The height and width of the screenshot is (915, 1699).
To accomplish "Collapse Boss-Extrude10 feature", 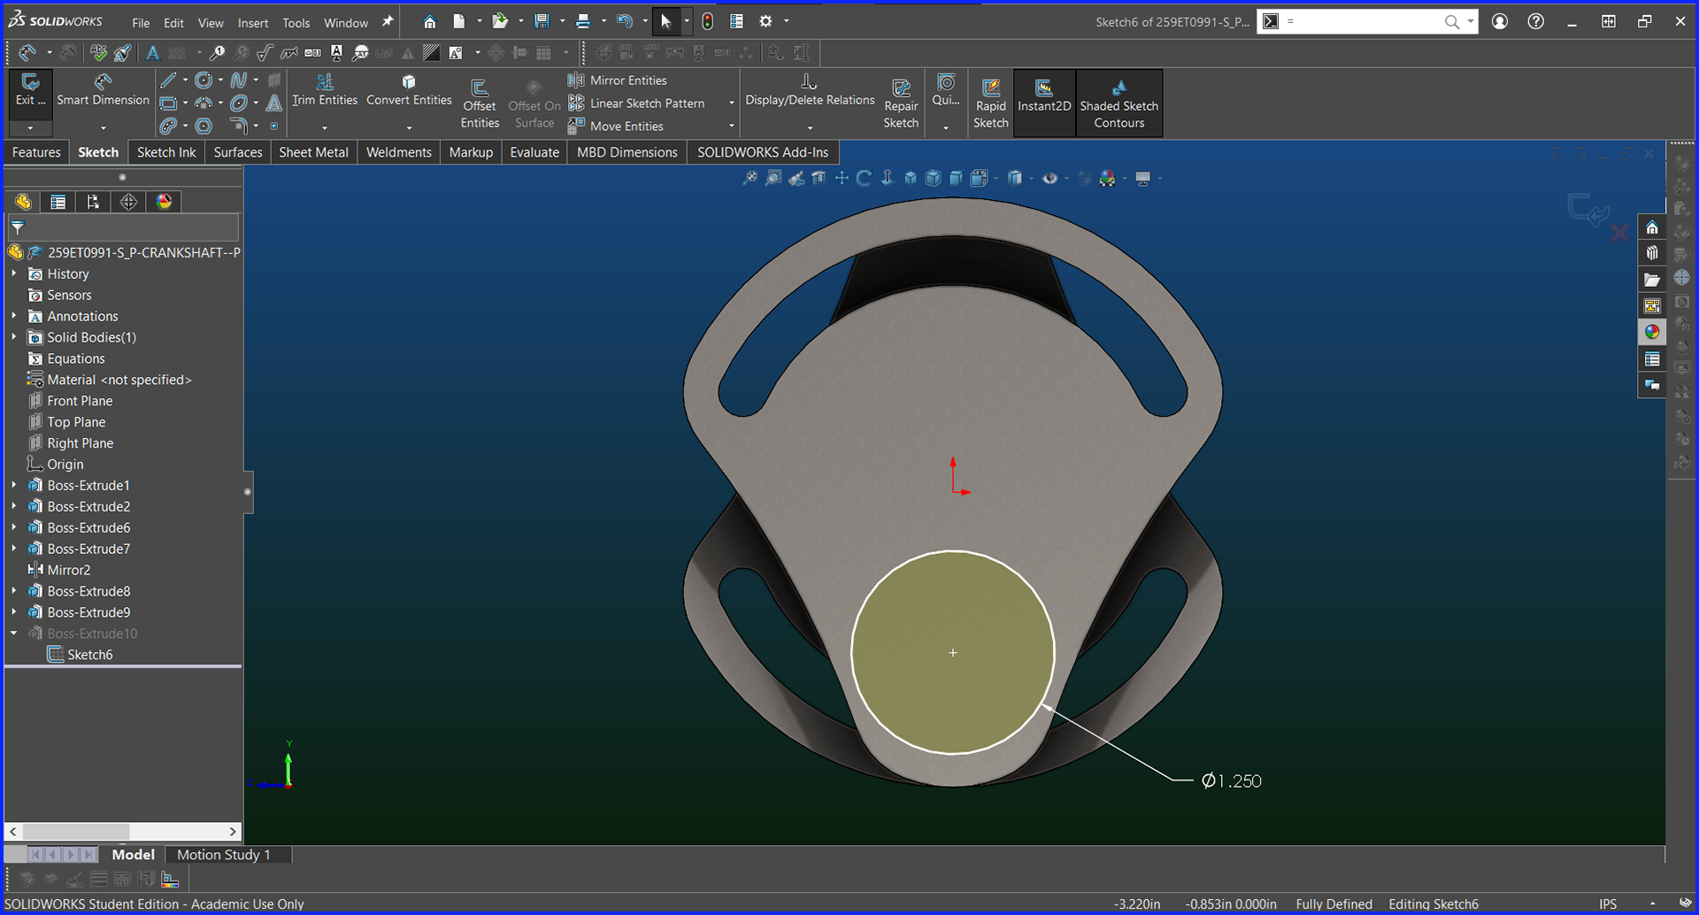I will pyautogui.click(x=13, y=634).
